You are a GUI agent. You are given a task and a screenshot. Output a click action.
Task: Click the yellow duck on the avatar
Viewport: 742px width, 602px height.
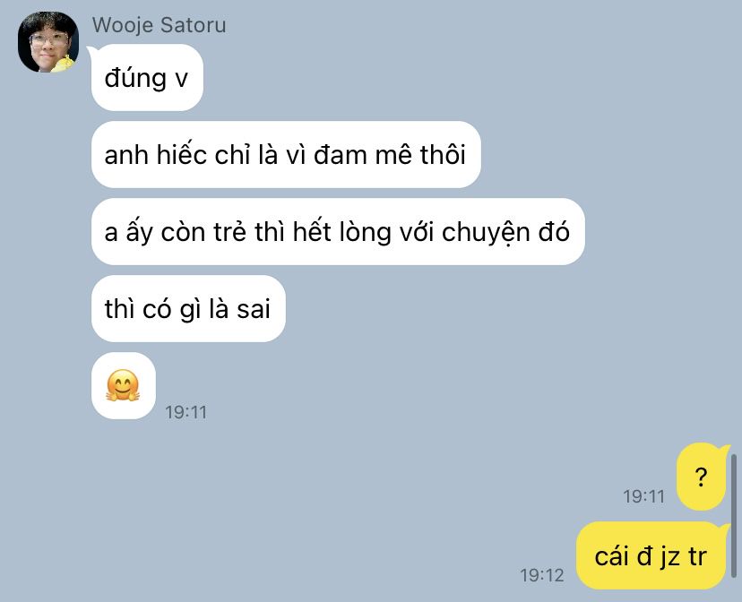[x=65, y=64]
